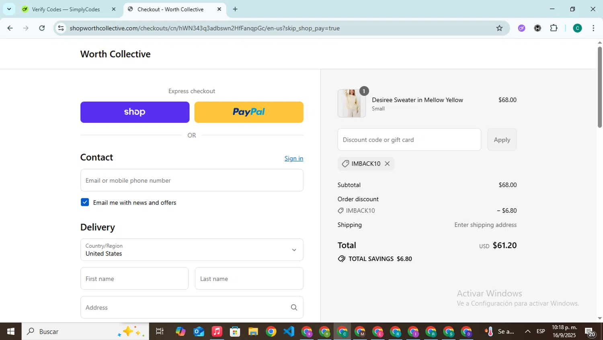Open Visual Studio Code from taskbar
This screenshot has height=340, width=603.
pyautogui.click(x=289, y=332)
